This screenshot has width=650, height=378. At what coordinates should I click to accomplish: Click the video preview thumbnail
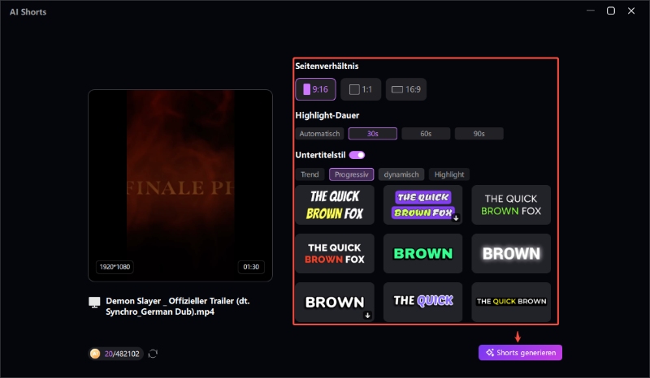[180, 186]
